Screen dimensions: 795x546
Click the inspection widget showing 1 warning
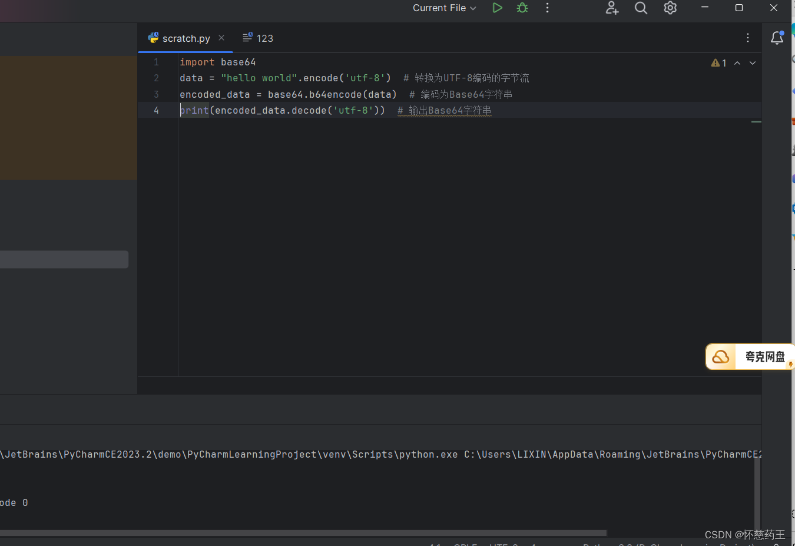click(719, 62)
